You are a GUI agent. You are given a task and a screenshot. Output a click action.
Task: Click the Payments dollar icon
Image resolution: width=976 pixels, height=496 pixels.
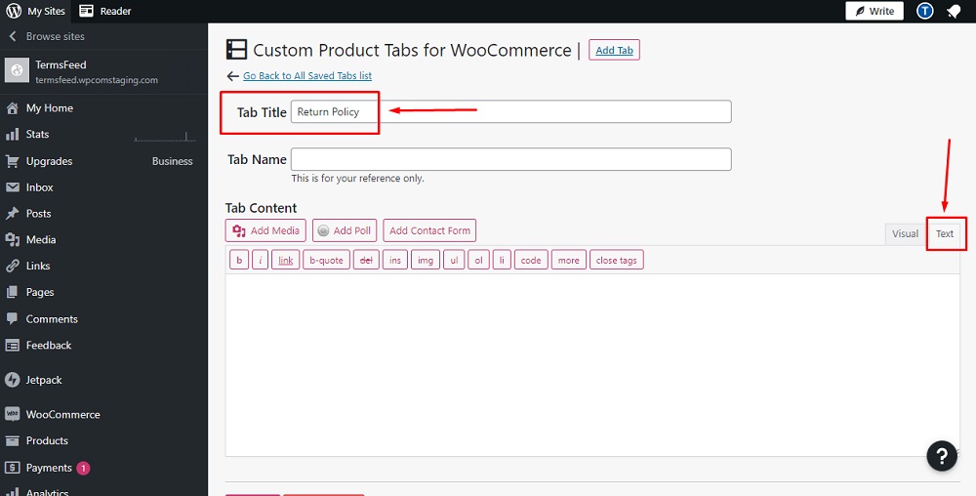point(13,468)
